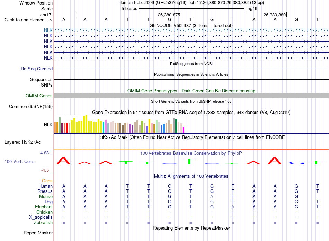Click 'RefSeq genes from NCBI' title

point(192,64)
